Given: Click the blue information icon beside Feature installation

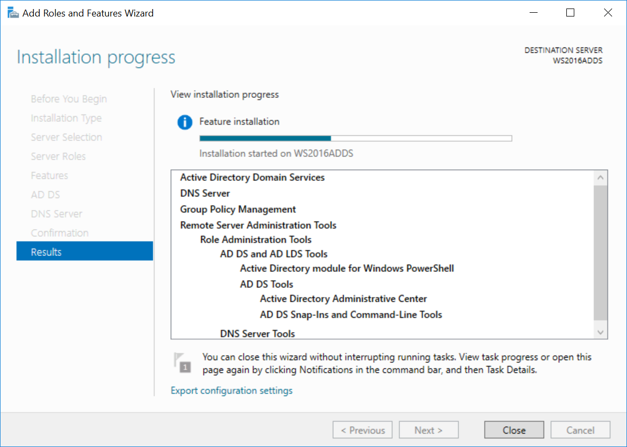Looking at the screenshot, I should [x=185, y=122].
